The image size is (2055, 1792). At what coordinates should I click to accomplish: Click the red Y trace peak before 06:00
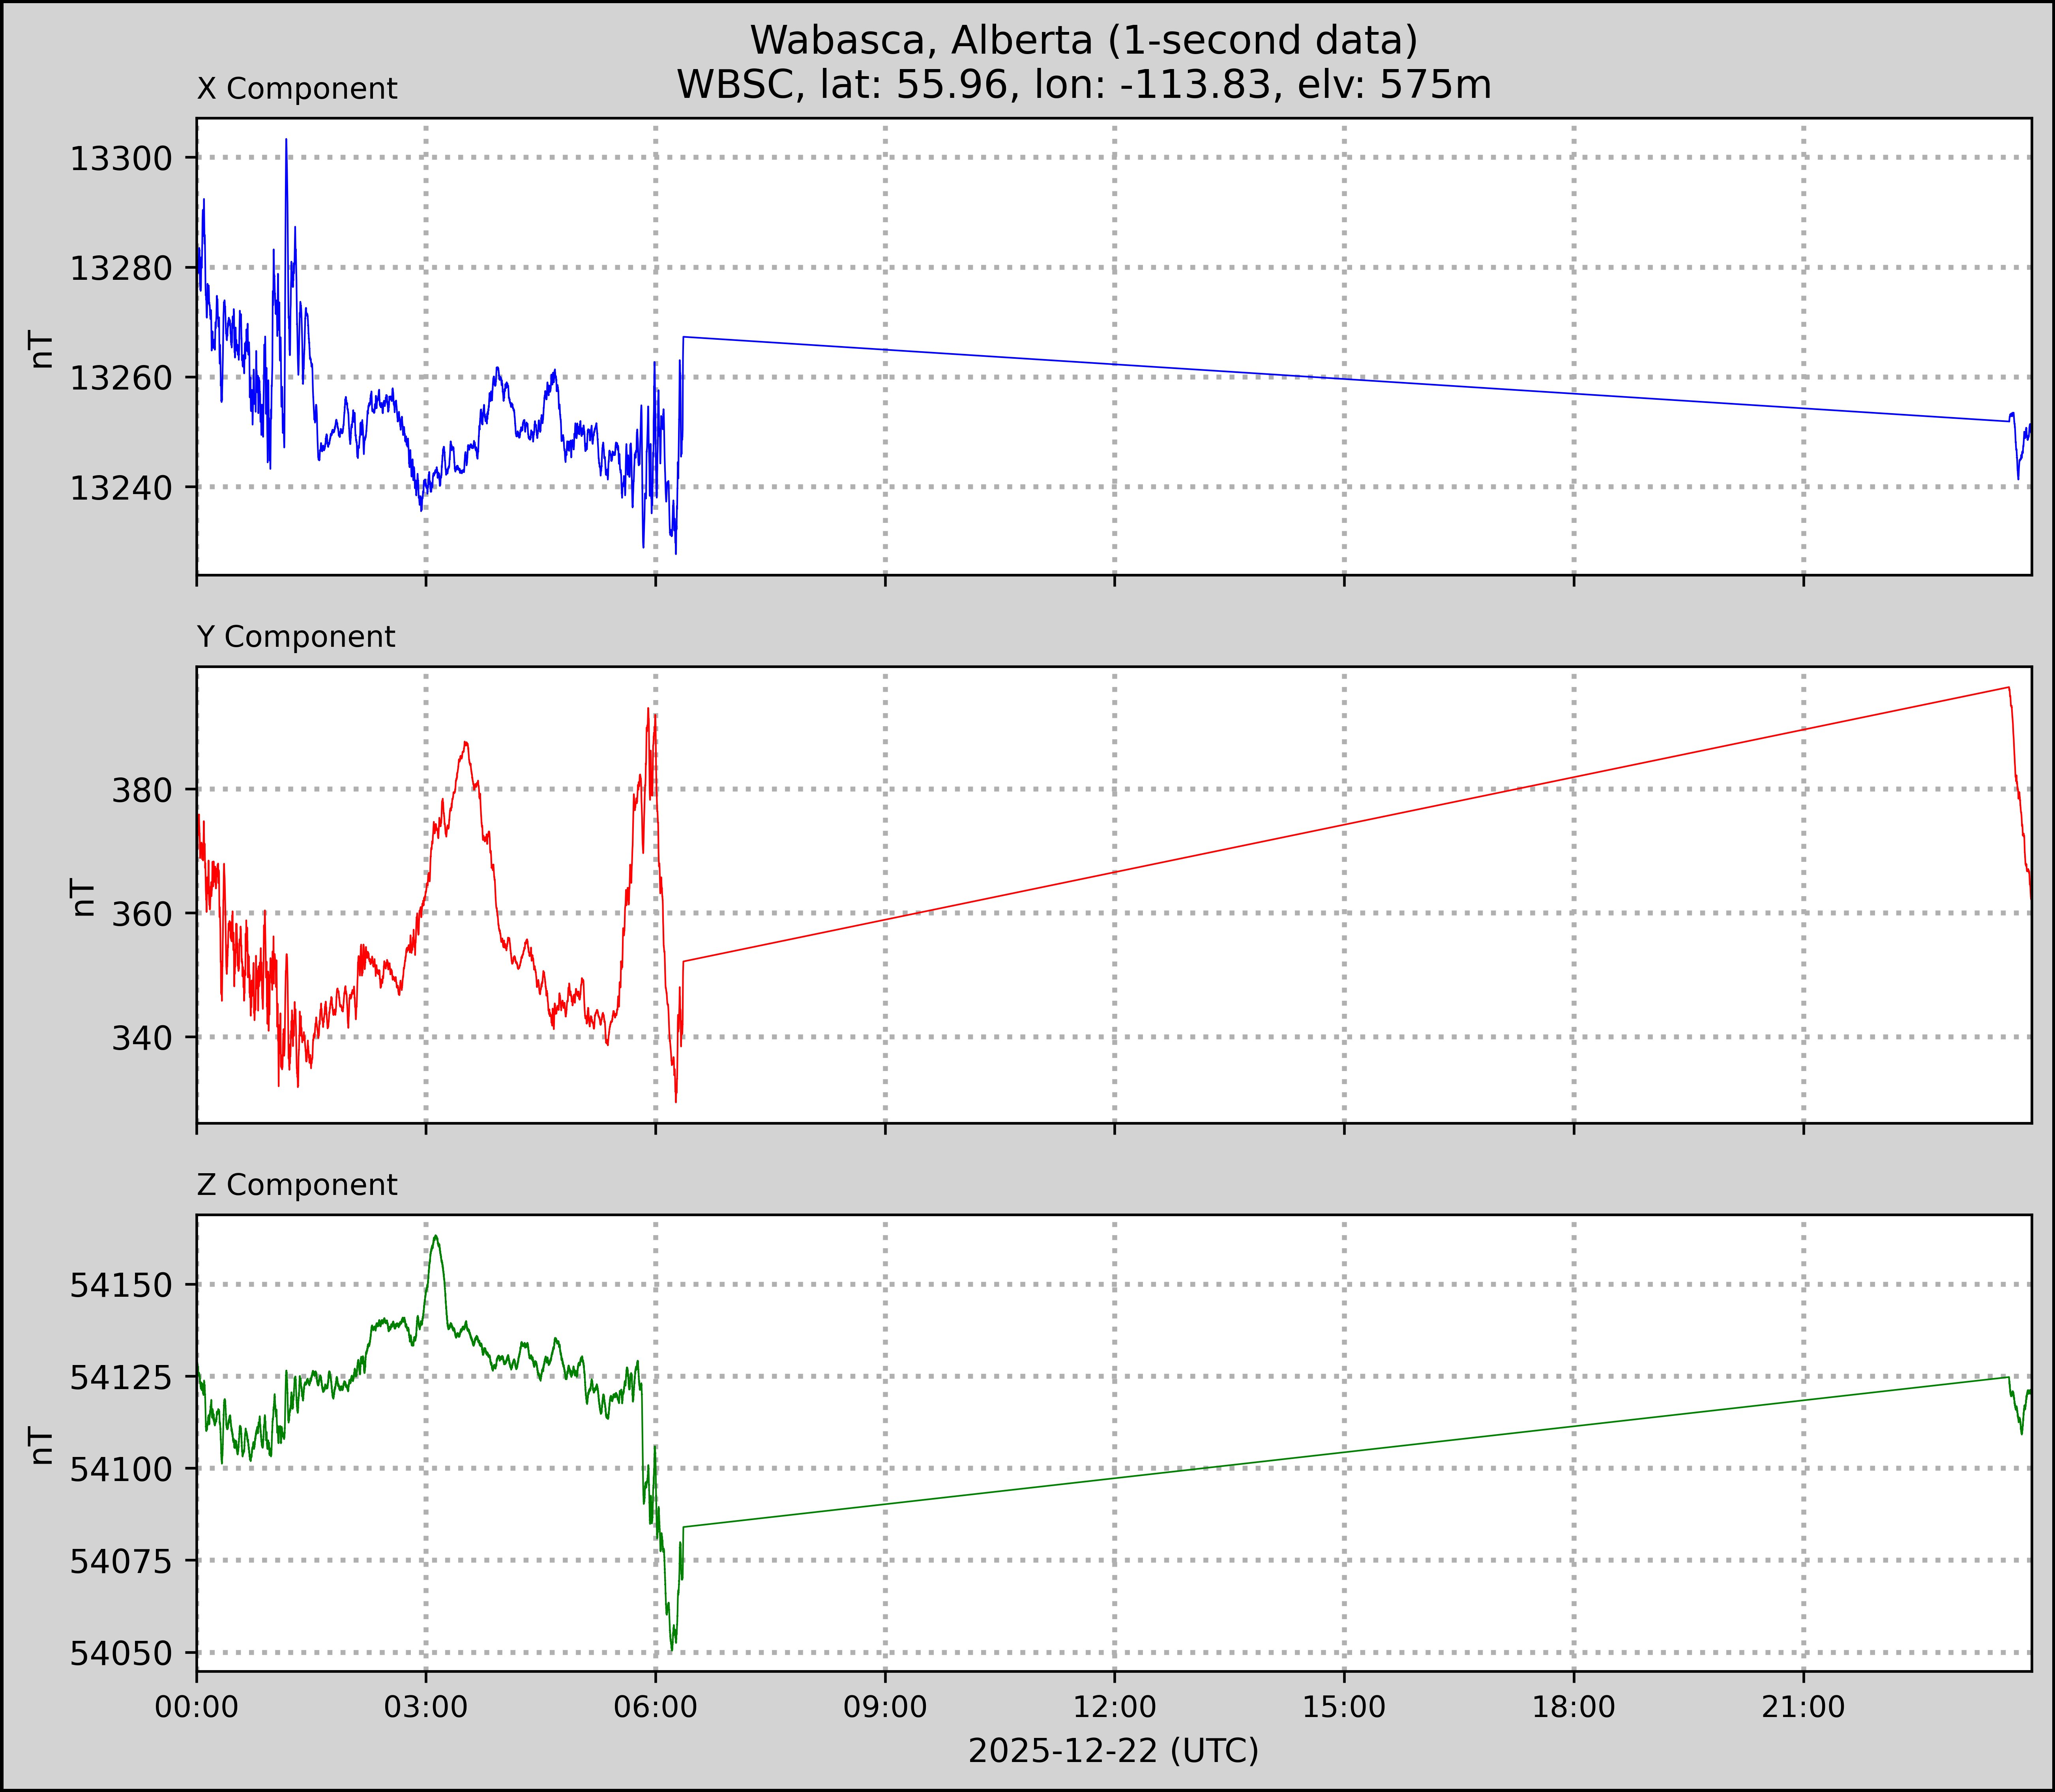pyautogui.click(x=648, y=709)
